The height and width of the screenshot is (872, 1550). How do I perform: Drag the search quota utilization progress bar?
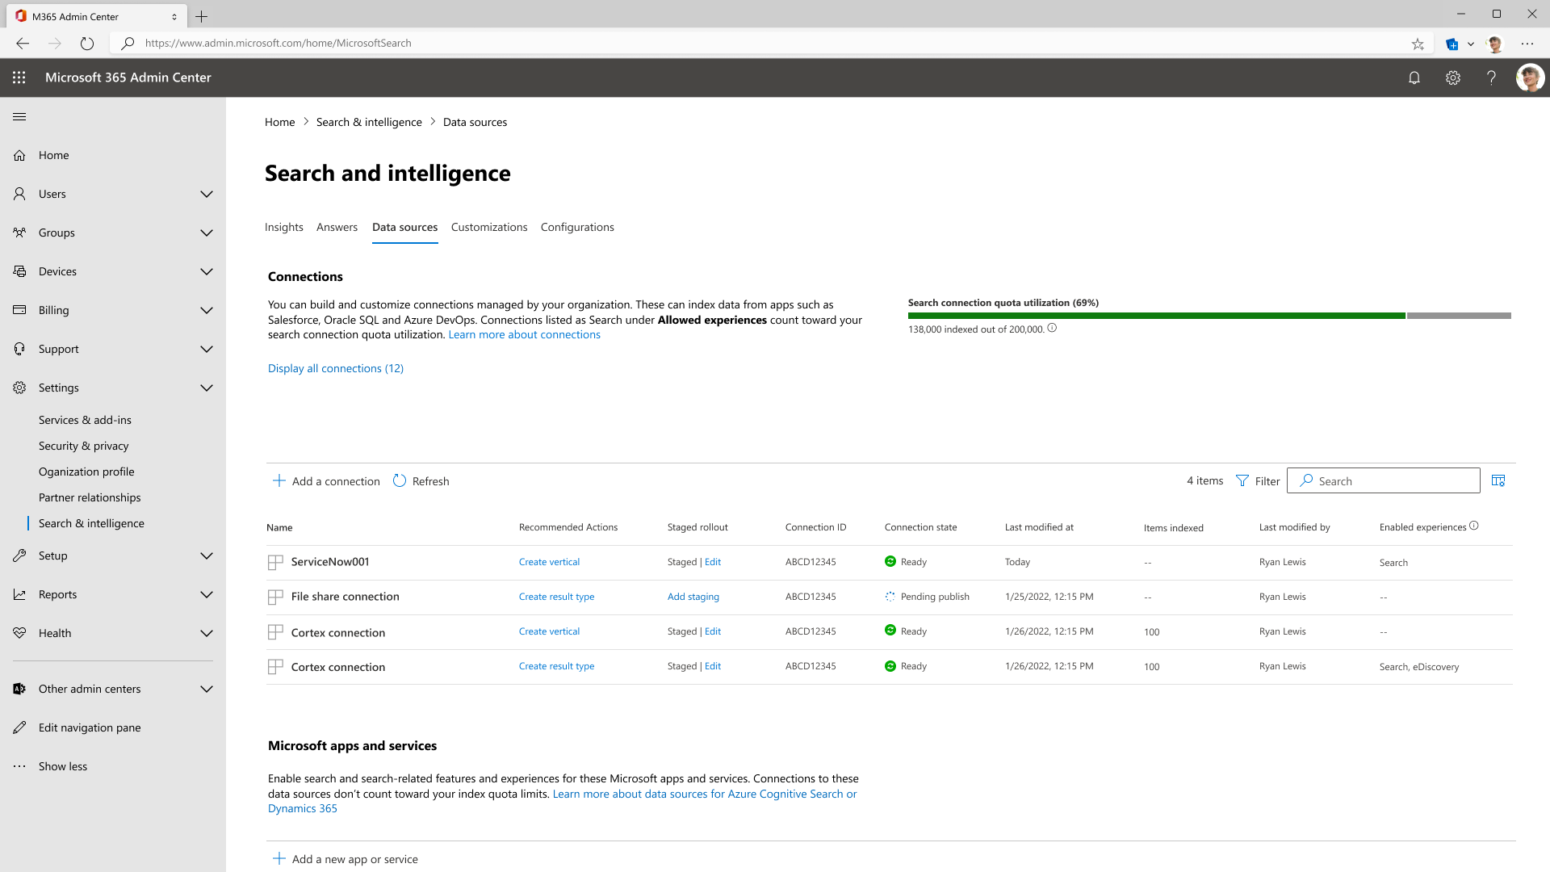(1209, 317)
